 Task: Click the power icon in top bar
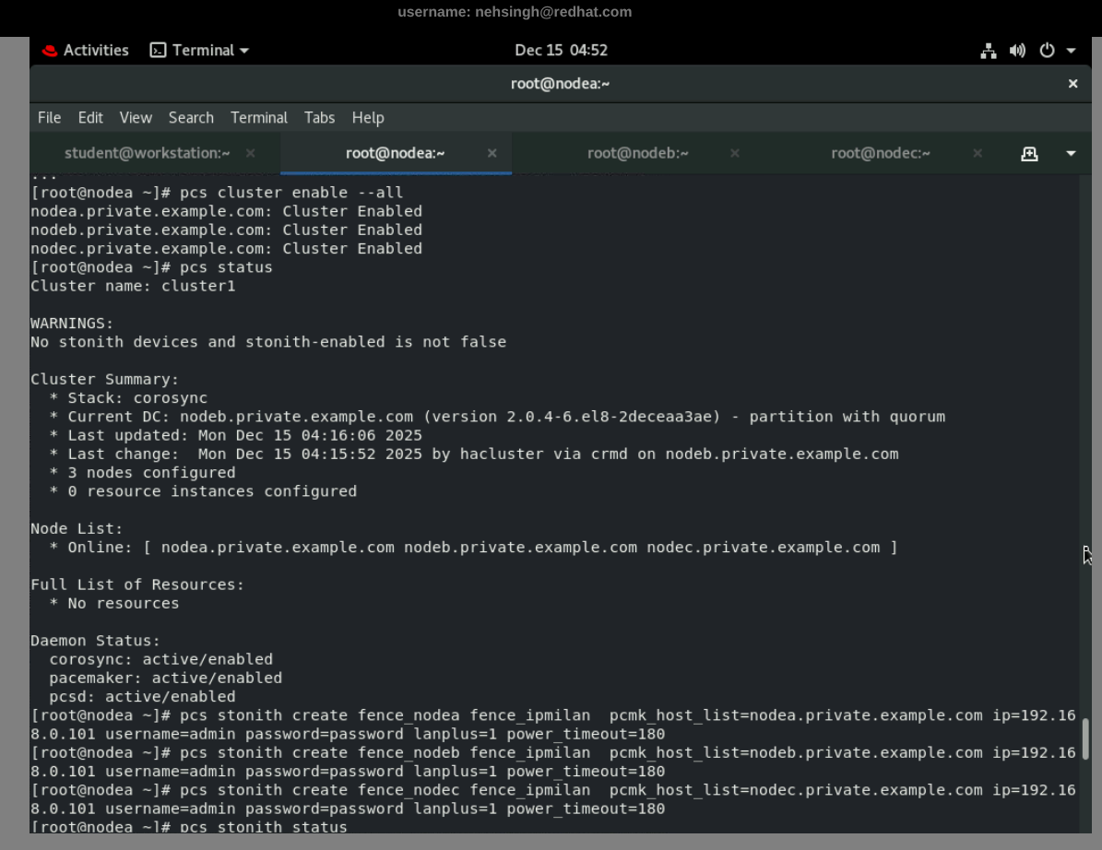(1047, 51)
